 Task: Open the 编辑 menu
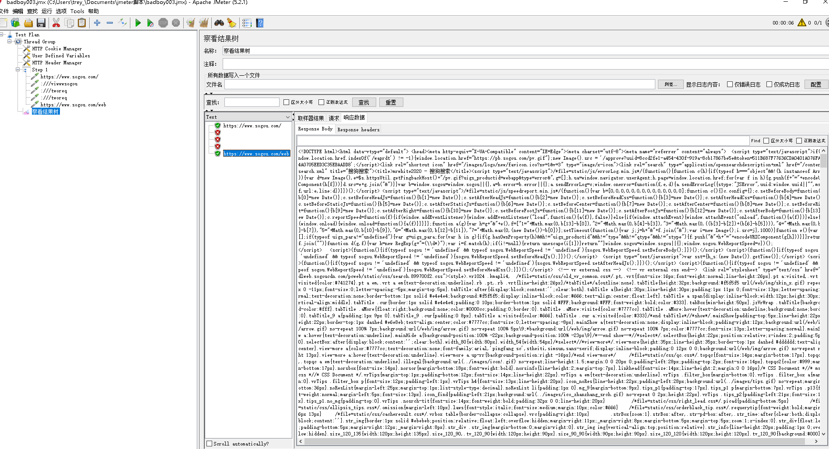[18, 11]
